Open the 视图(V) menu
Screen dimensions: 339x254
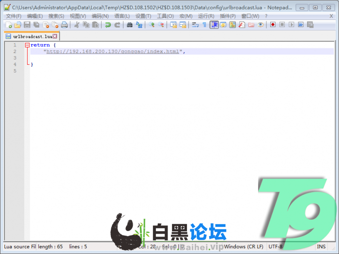tap(78, 16)
